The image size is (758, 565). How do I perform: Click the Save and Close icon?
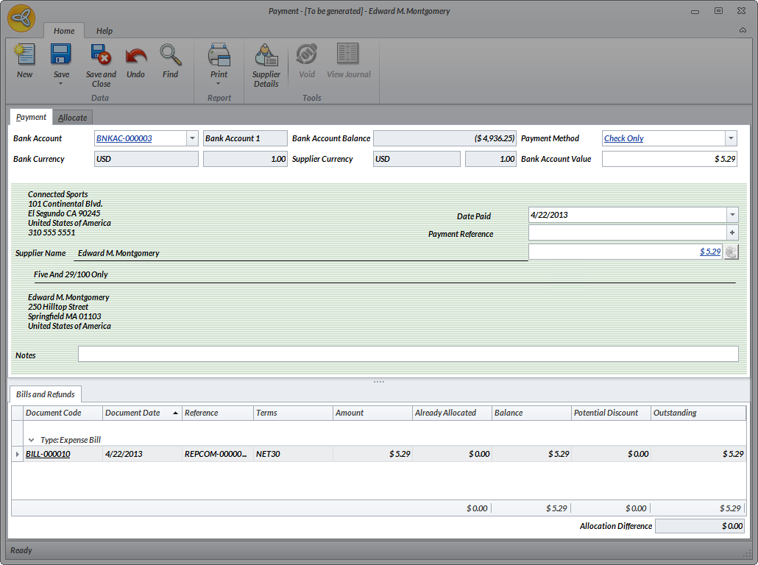coord(101,56)
